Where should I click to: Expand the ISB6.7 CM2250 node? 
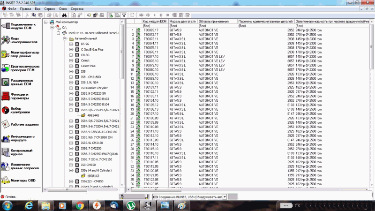[x=71, y=149]
